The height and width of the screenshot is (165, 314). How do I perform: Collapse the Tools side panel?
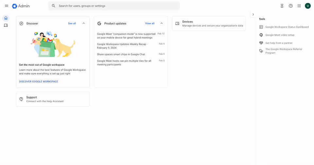coord(253,14)
